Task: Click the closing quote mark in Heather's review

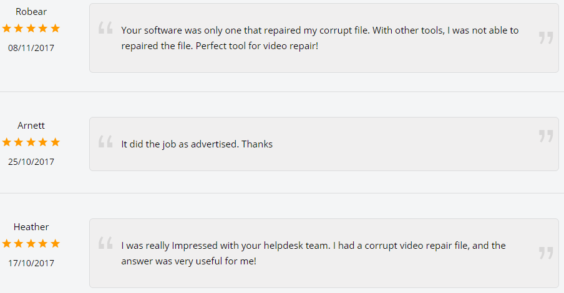Action: click(546, 253)
